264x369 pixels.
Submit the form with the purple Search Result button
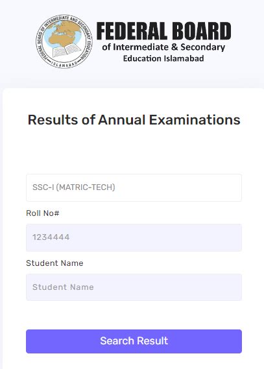click(134, 341)
